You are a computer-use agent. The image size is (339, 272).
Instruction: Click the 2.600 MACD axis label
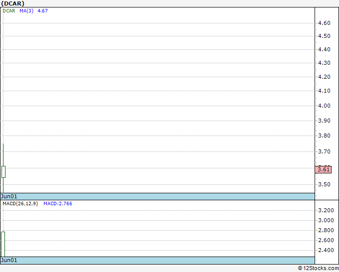(x=326, y=240)
